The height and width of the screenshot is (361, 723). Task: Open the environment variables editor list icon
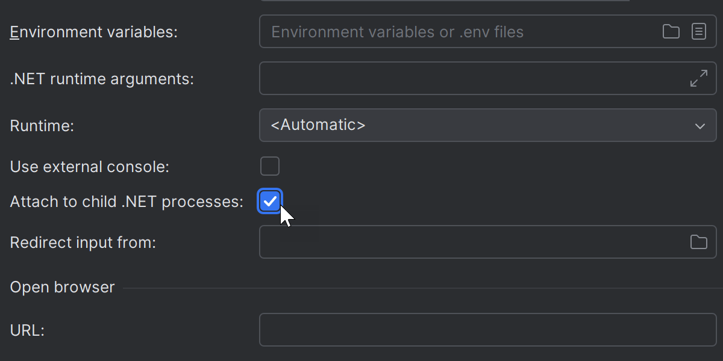click(698, 31)
